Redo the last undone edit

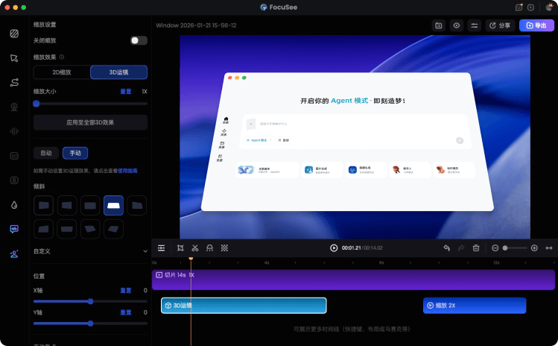[x=461, y=248]
